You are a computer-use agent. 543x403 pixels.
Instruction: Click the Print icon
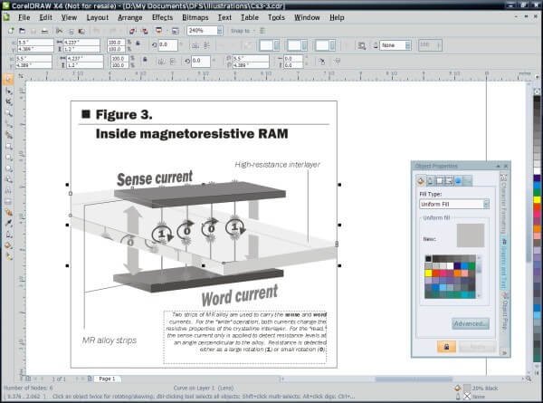tap(44, 31)
